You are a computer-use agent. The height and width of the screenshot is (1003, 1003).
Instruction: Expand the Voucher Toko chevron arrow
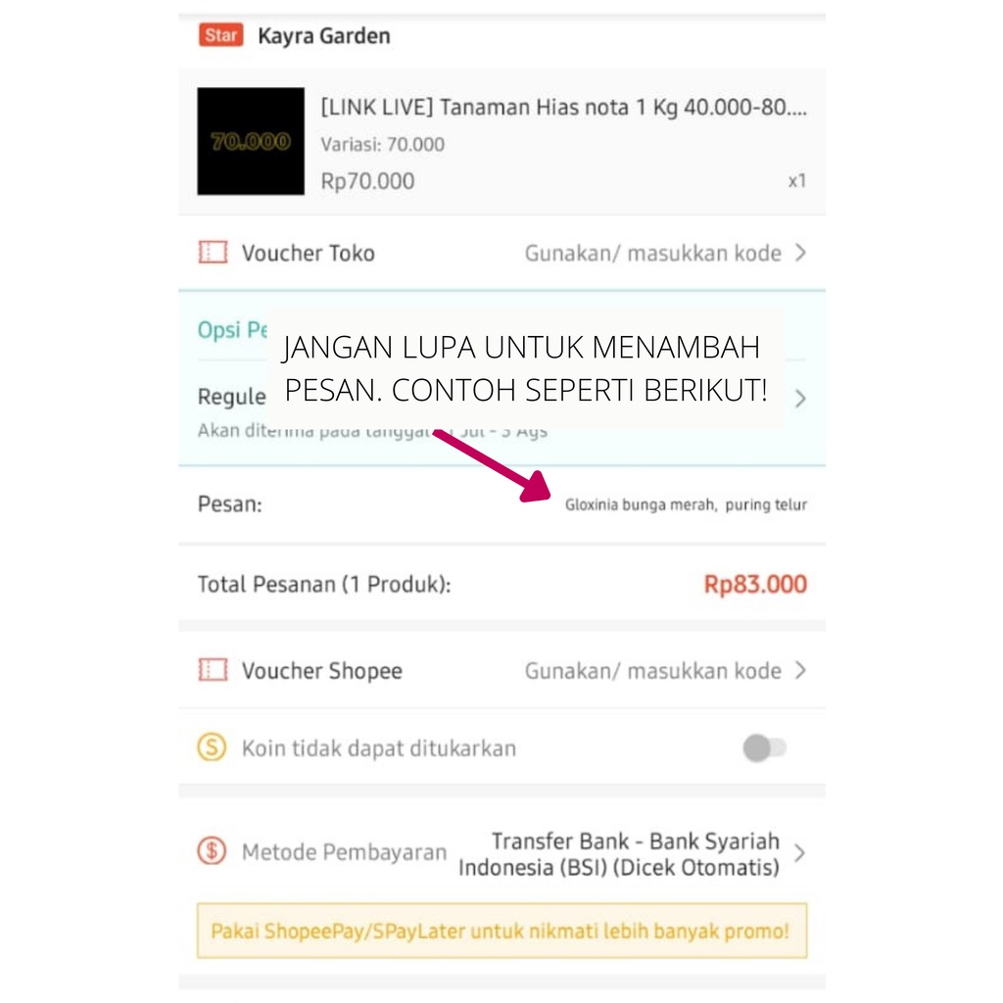pyautogui.click(x=800, y=253)
